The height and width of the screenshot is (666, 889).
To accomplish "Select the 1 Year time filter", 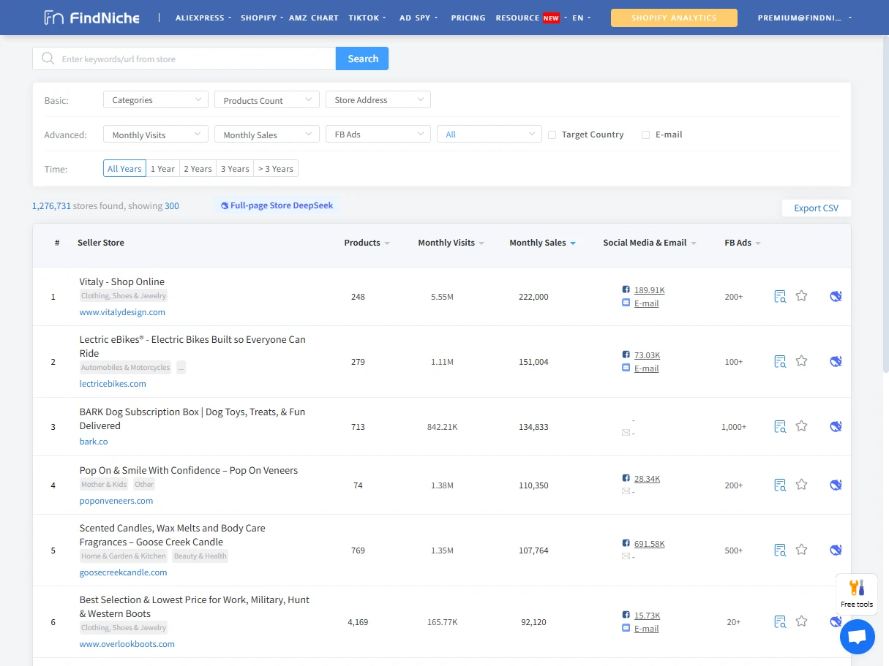I will click(162, 169).
